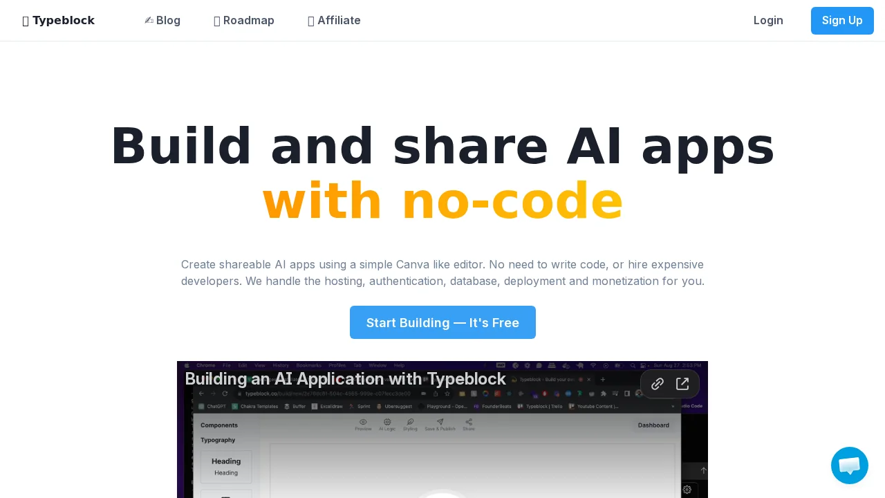Click Start Building — It's Free
This screenshot has height=498, width=885.
click(442, 322)
